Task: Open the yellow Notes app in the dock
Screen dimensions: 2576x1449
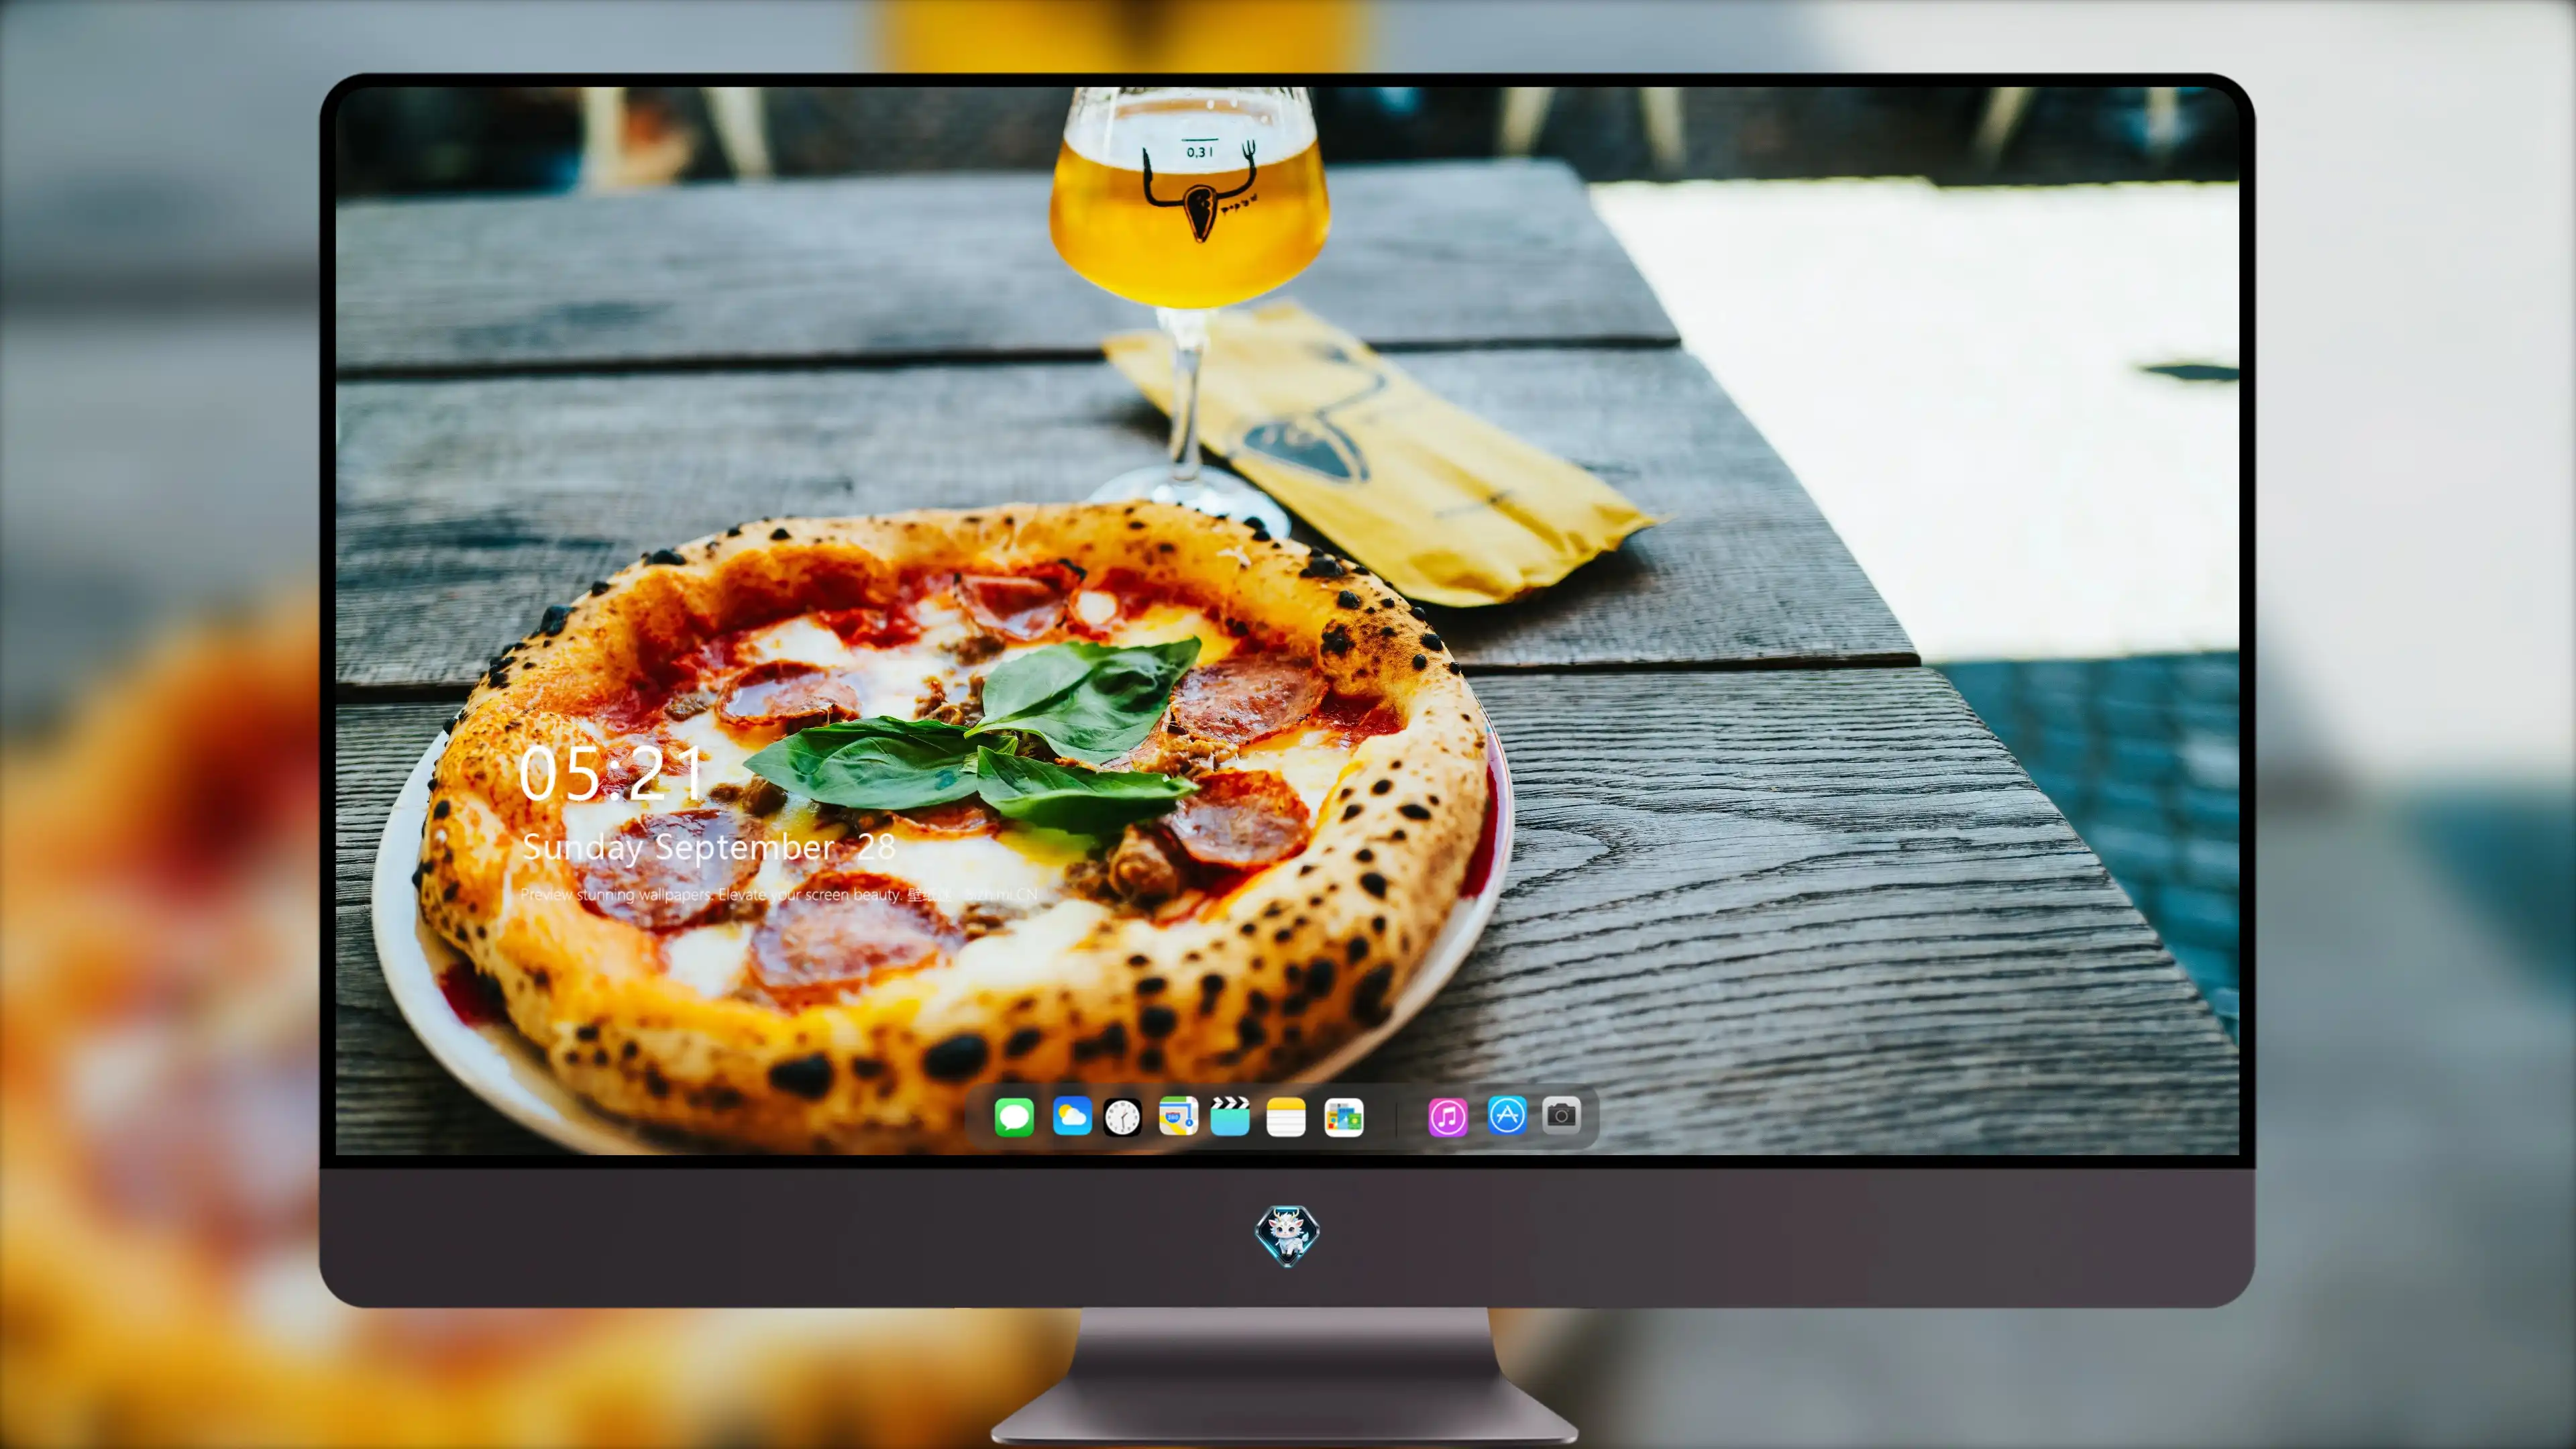Action: pyautogui.click(x=1286, y=1117)
